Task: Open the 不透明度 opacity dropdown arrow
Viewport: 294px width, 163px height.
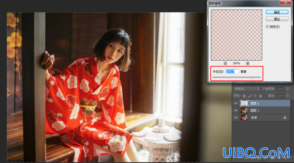Action: [x=287, y=89]
